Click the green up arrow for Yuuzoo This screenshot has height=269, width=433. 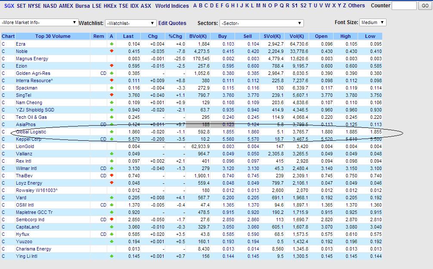click(111, 241)
